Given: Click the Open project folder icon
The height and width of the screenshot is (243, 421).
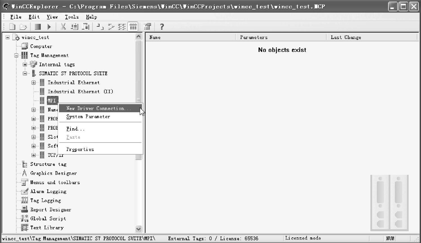Looking at the screenshot, I should pos(23,27).
